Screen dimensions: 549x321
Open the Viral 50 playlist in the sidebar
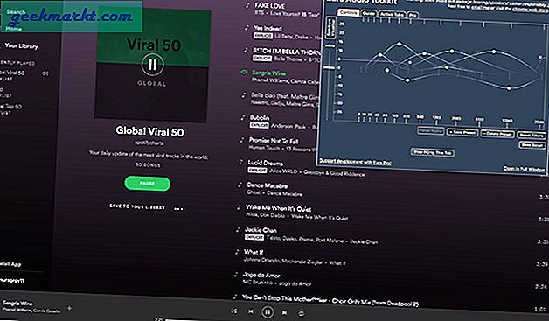(12, 73)
